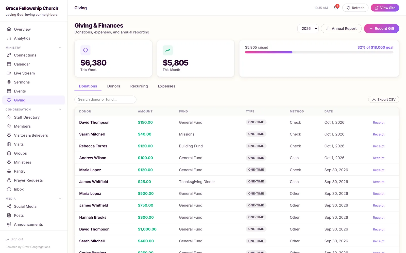The image size is (406, 253).
Task: Collapse the Ministry sidebar section
Action: (x=60, y=48)
